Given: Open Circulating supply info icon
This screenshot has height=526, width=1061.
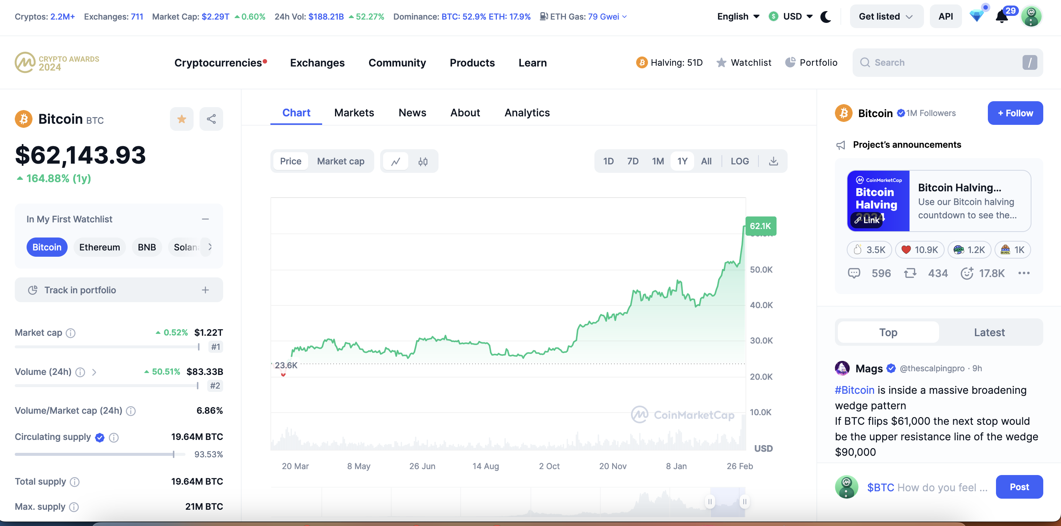Looking at the screenshot, I should coord(114,437).
